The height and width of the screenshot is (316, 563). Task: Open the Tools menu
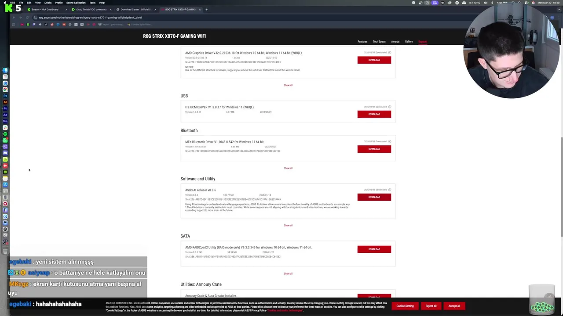coord(92,3)
